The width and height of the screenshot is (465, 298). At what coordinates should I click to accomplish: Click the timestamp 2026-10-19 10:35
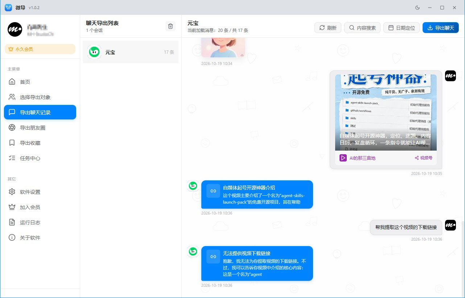(427, 174)
